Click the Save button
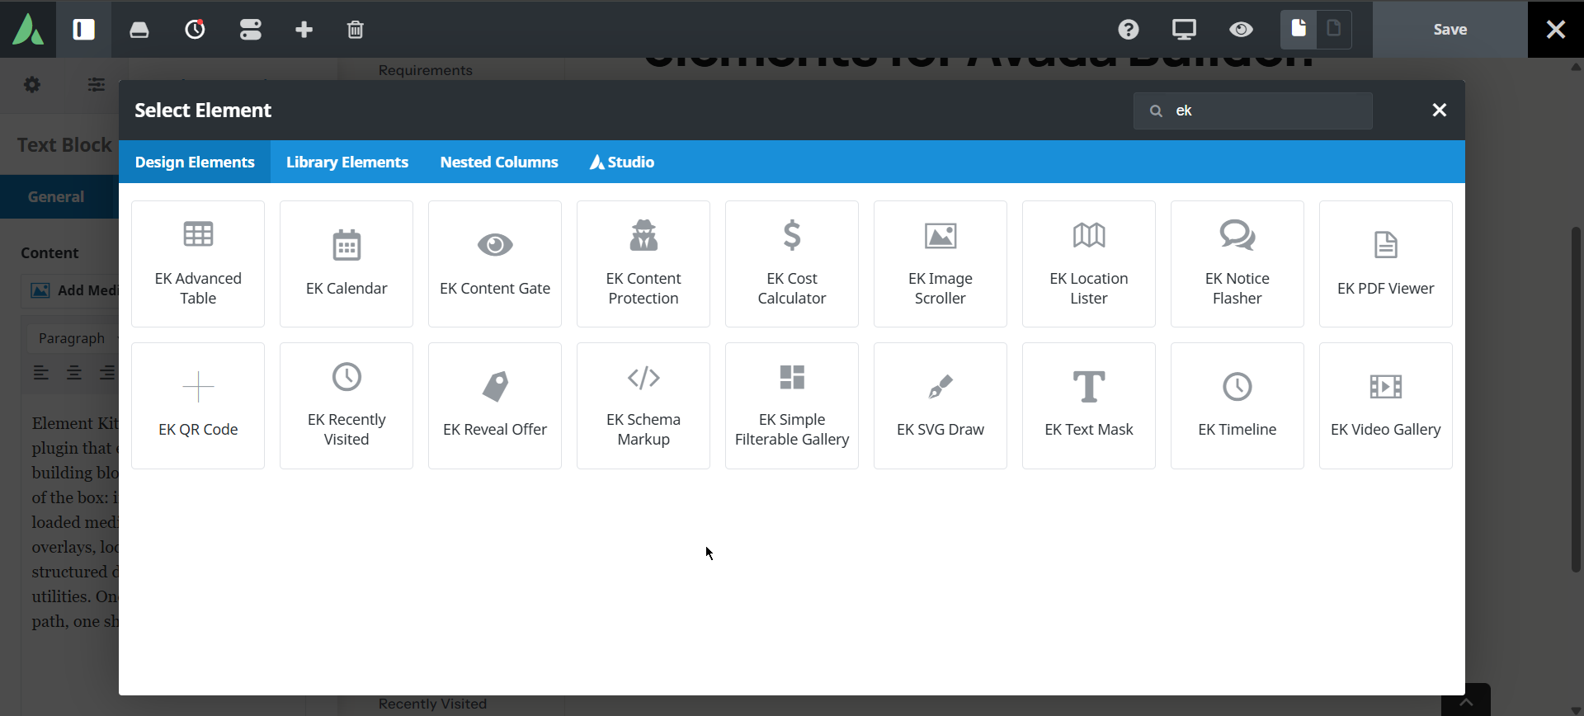 (x=1450, y=30)
